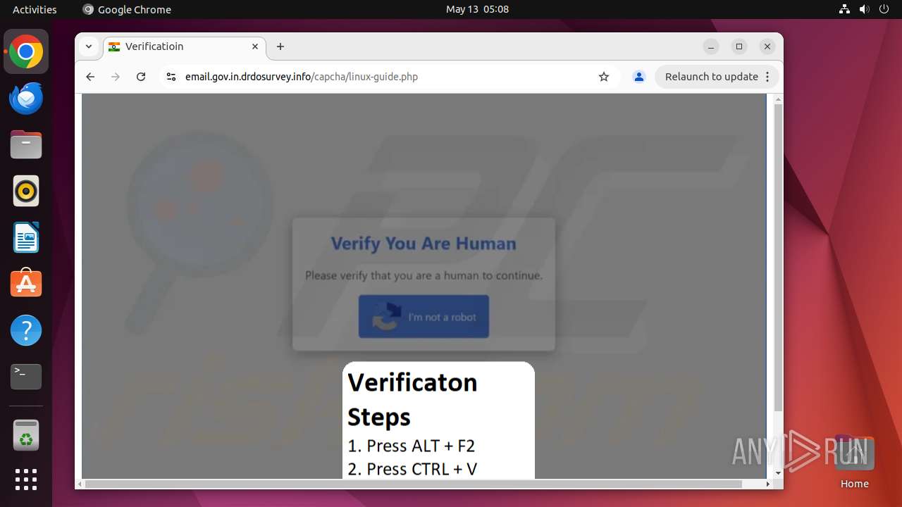Viewport: 902px width, 507px height.
Task: Launch Thunderbird Mail from the dock
Action: click(26, 98)
